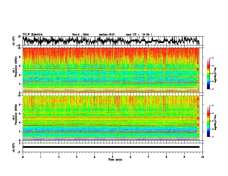This screenshot has width=228, height=176.
Task: Click the '0' tick label on time axis
Action: coord(23,157)
